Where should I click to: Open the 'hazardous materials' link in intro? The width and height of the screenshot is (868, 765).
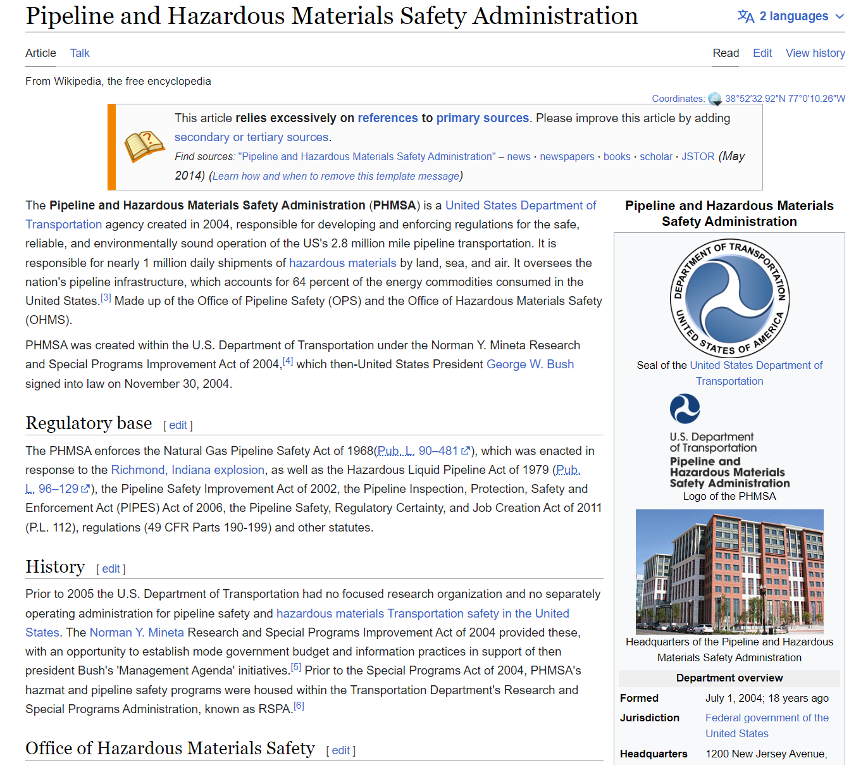pos(343,263)
